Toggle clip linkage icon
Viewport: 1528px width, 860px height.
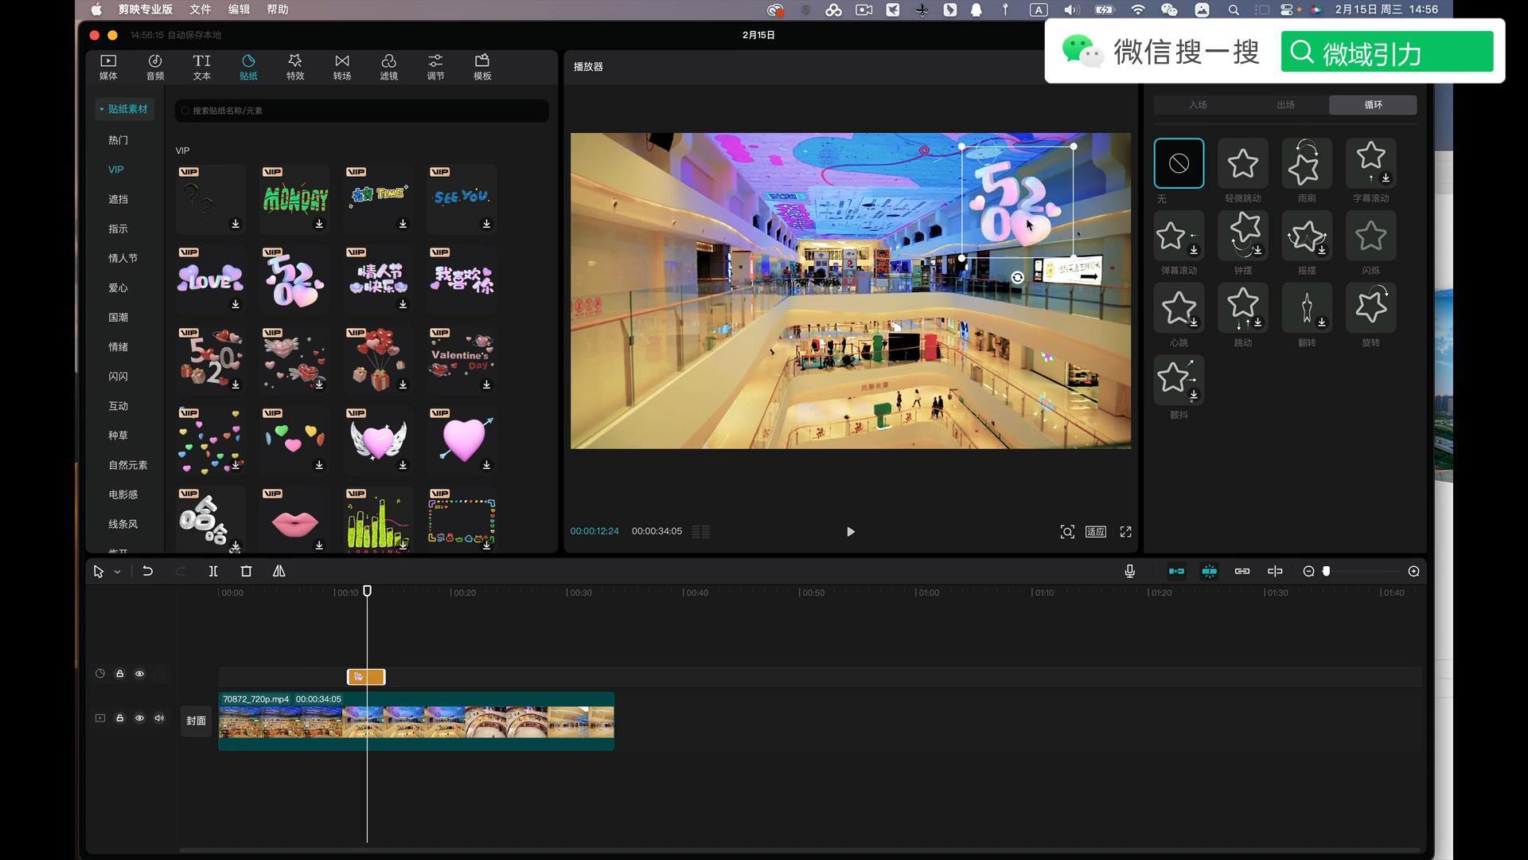(1241, 571)
